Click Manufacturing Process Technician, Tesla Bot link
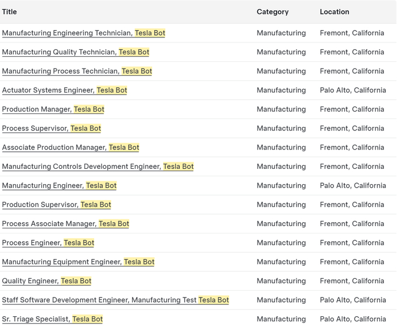The height and width of the screenshot is (327, 397). coord(77,71)
